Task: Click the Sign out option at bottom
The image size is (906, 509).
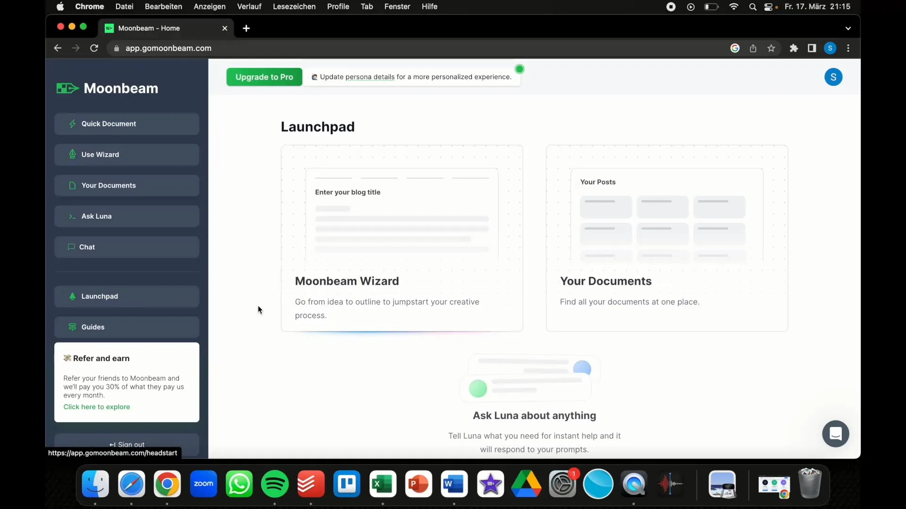Action: click(x=126, y=444)
